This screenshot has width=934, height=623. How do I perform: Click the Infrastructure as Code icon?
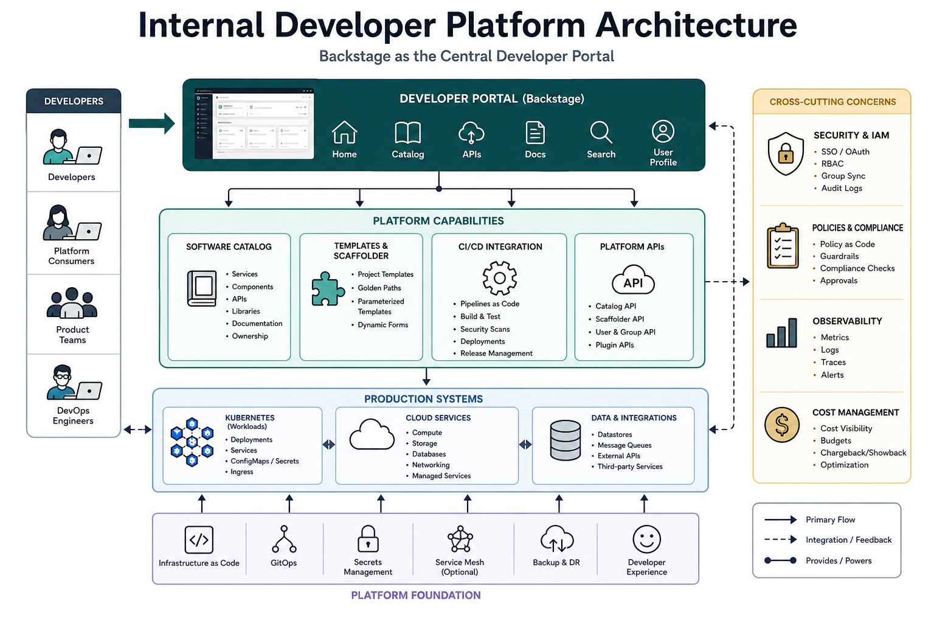point(199,540)
